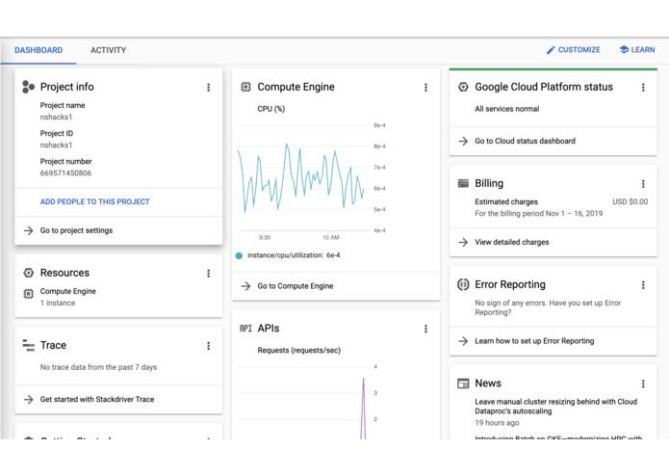Open the News card options menu

click(644, 383)
